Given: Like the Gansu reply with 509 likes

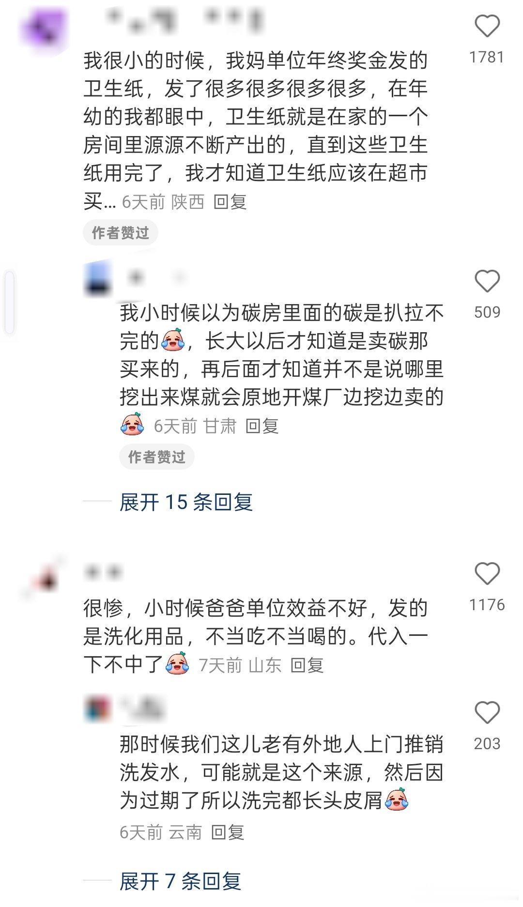Looking at the screenshot, I should 487,281.
